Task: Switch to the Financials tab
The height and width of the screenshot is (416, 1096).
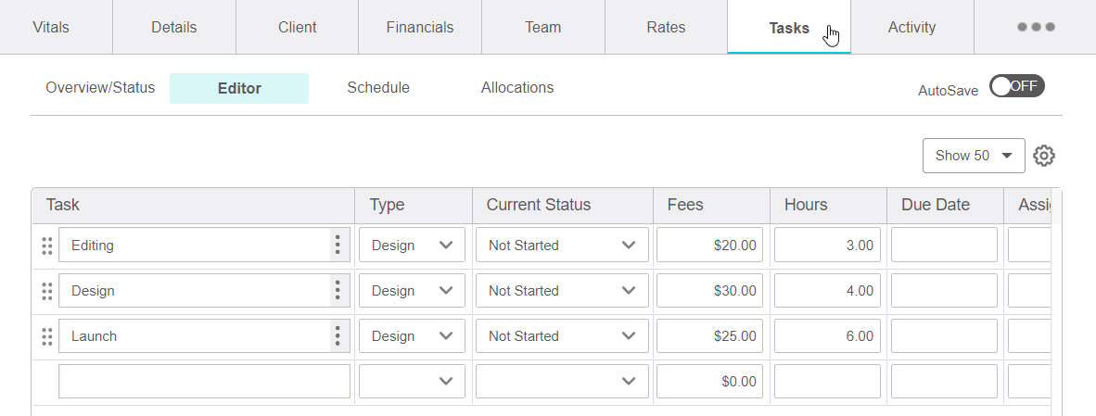Action: (x=420, y=27)
